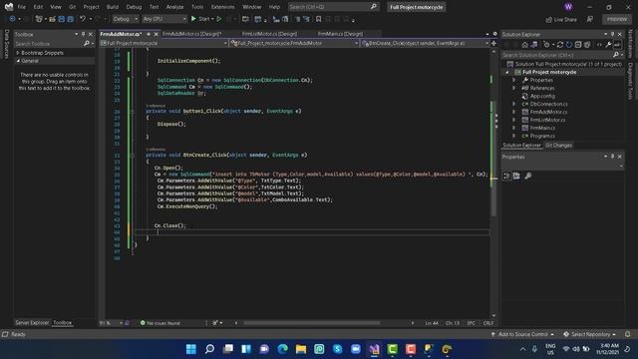The height and width of the screenshot is (359, 638).
Task: Toggle bookmark icon in toolbar
Action: coord(319,19)
